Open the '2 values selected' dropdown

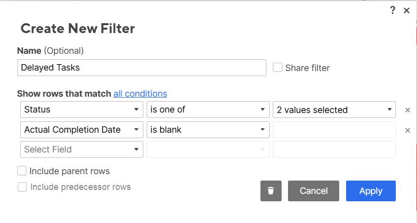click(x=334, y=110)
